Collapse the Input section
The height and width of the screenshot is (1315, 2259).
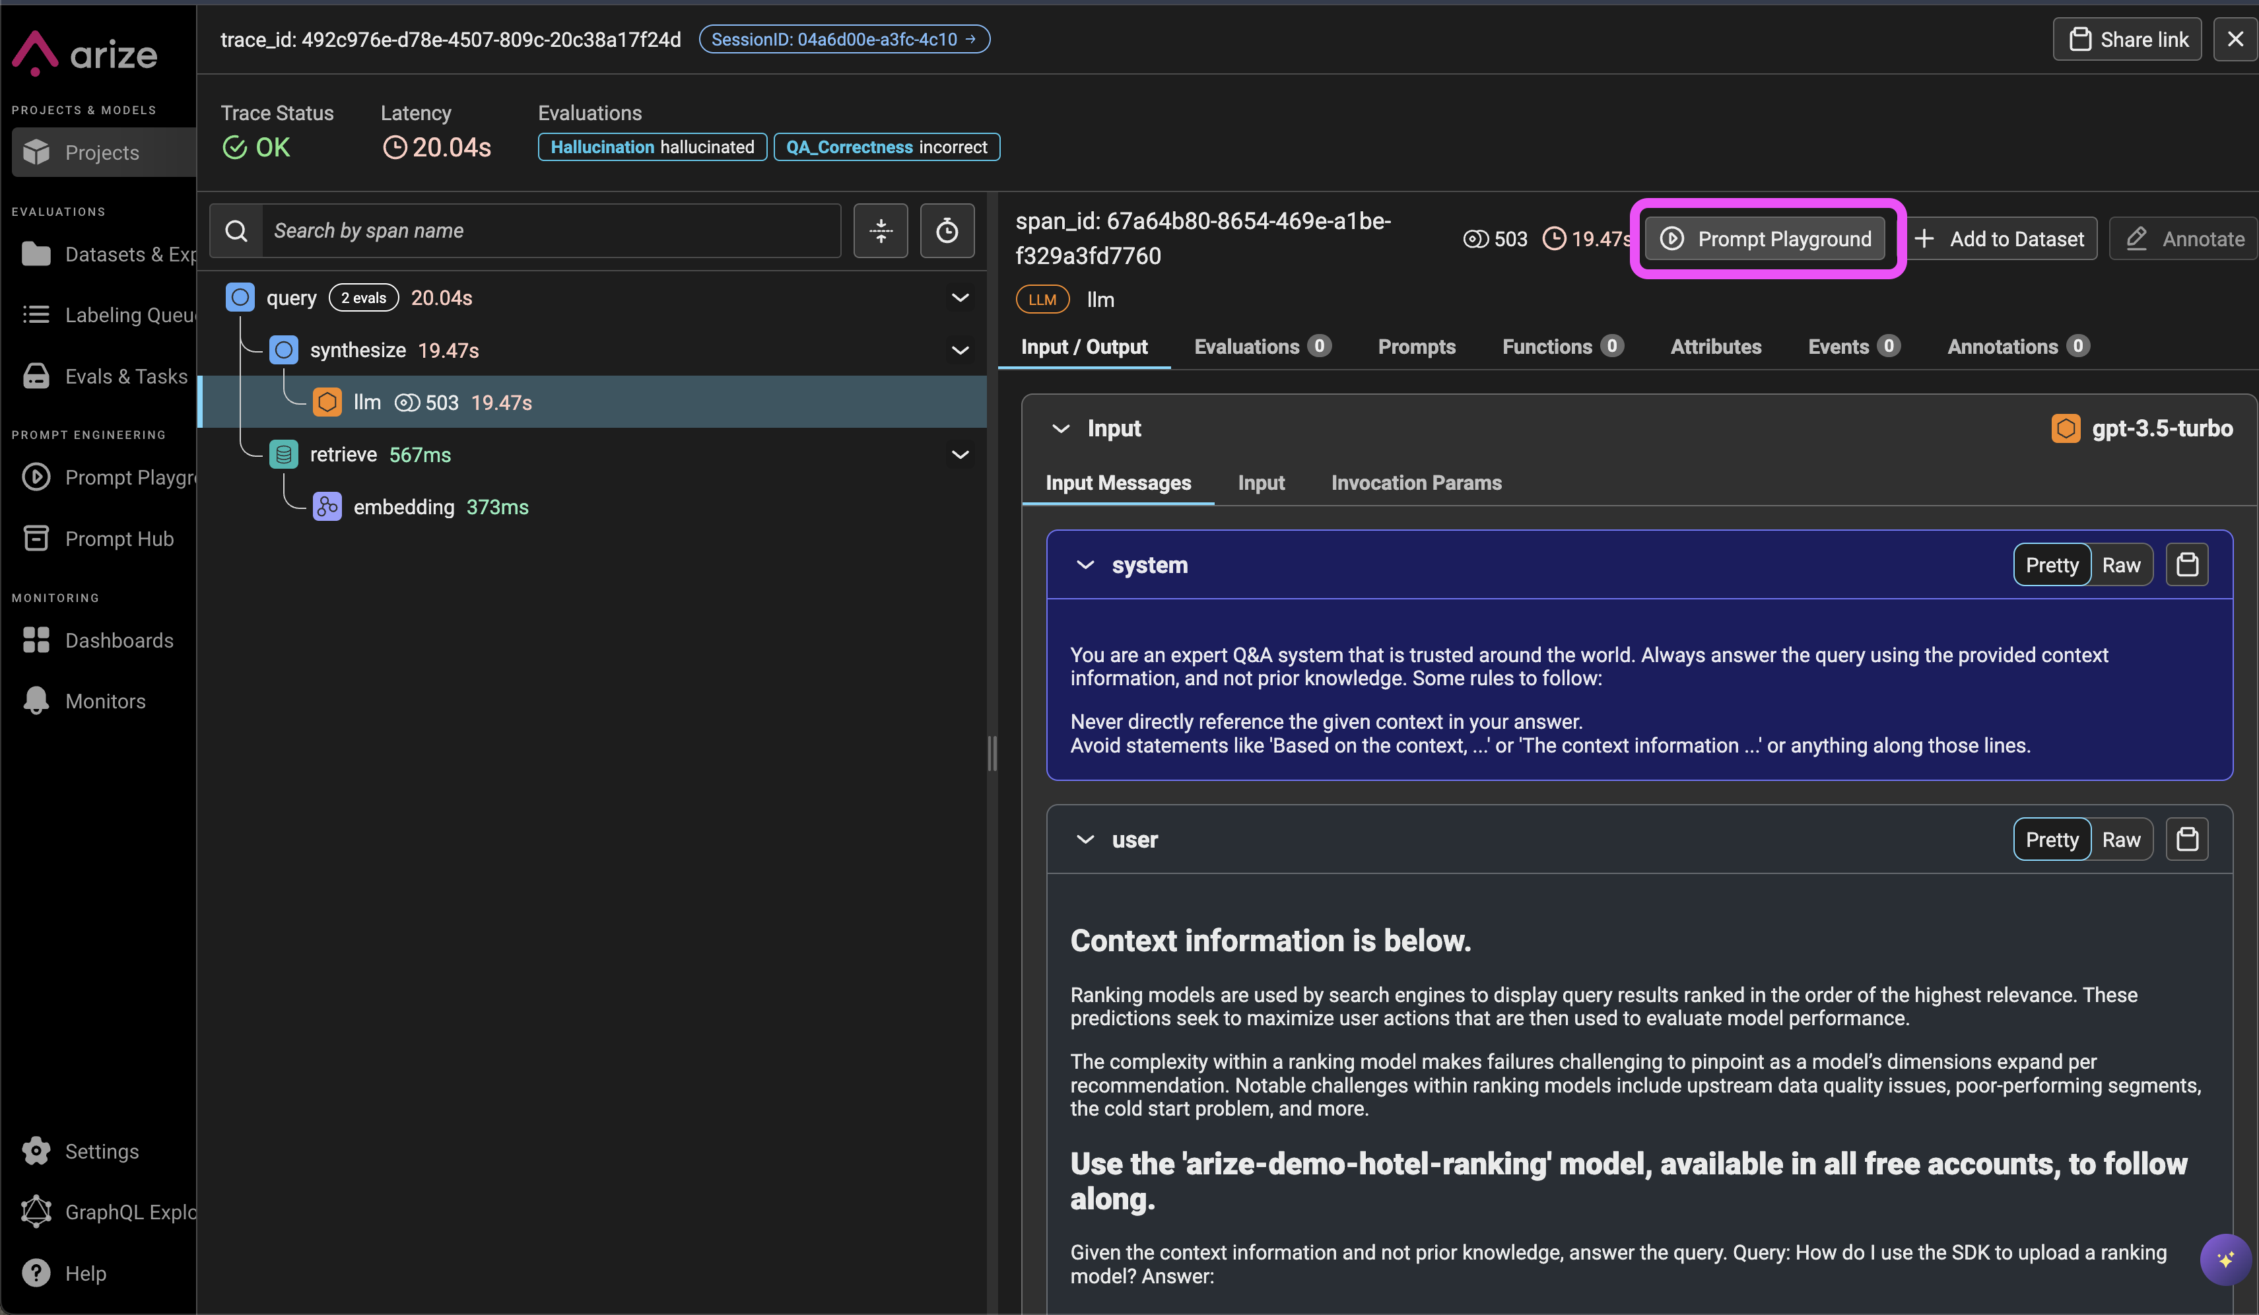pyautogui.click(x=1060, y=428)
